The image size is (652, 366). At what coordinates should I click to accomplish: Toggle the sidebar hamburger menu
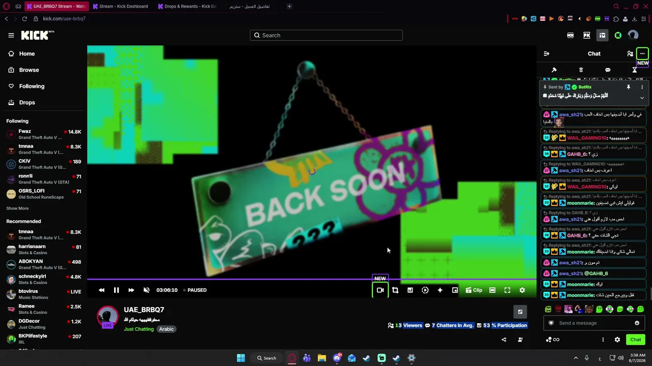[x=11, y=35]
